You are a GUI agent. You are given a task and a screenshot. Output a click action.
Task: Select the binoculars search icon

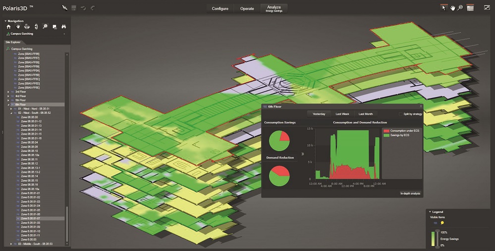pyautogui.click(x=64, y=27)
